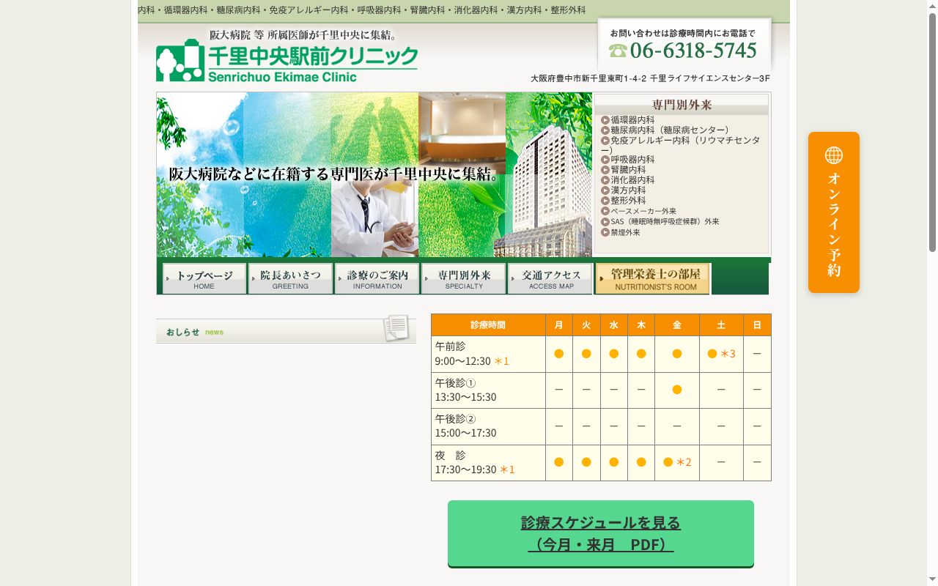Screen dimensions: 938x586
Task: Click the 午後診② 15:00〜17:30 row label
Action: tap(488, 426)
